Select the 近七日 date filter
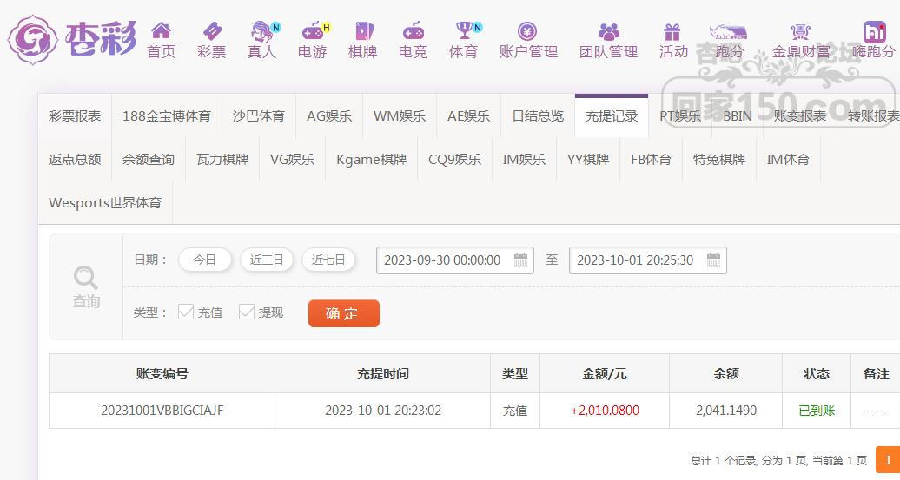This screenshot has height=480, width=900. pyautogui.click(x=328, y=260)
